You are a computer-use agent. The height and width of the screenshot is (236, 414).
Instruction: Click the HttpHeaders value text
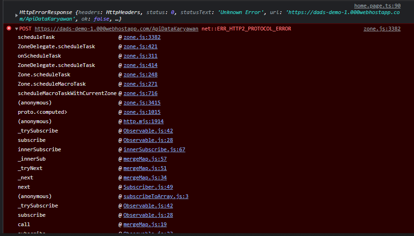(123, 12)
